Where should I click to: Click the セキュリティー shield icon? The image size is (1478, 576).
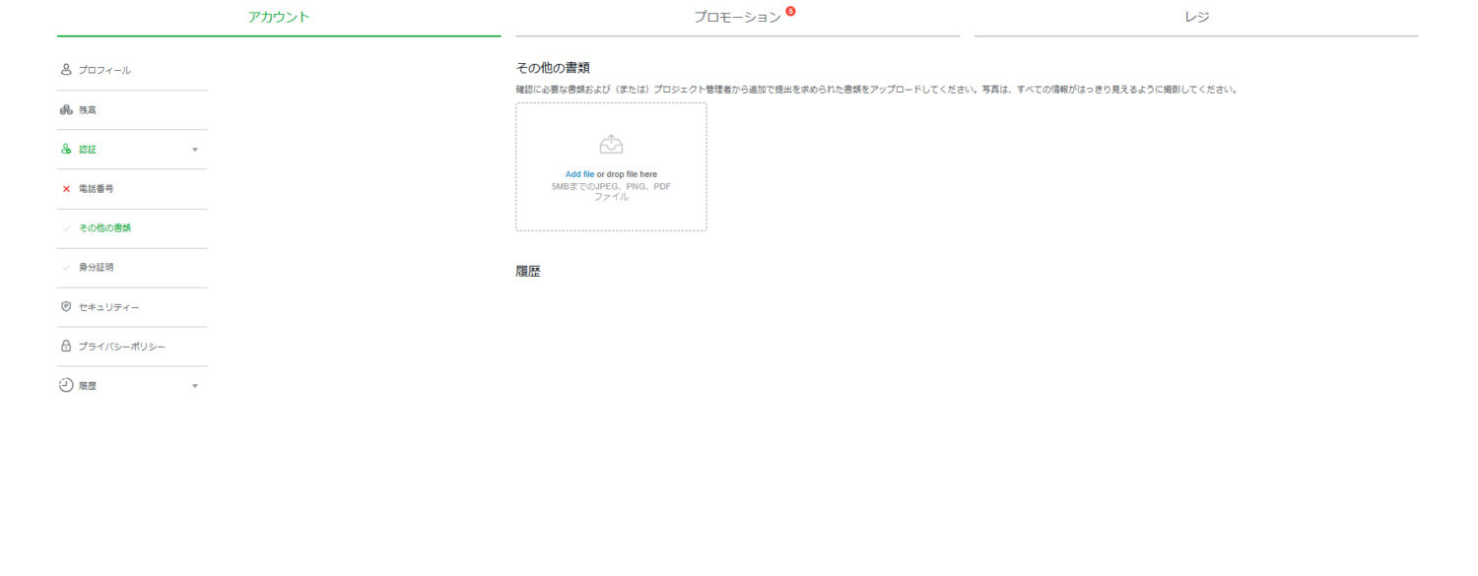click(x=66, y=306)
